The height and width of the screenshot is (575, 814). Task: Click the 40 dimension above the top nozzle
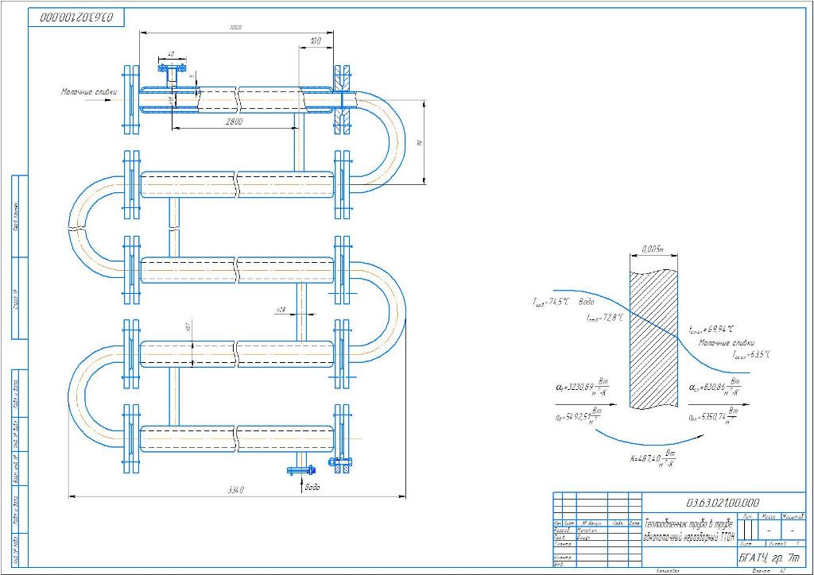[x=171, y=54]
